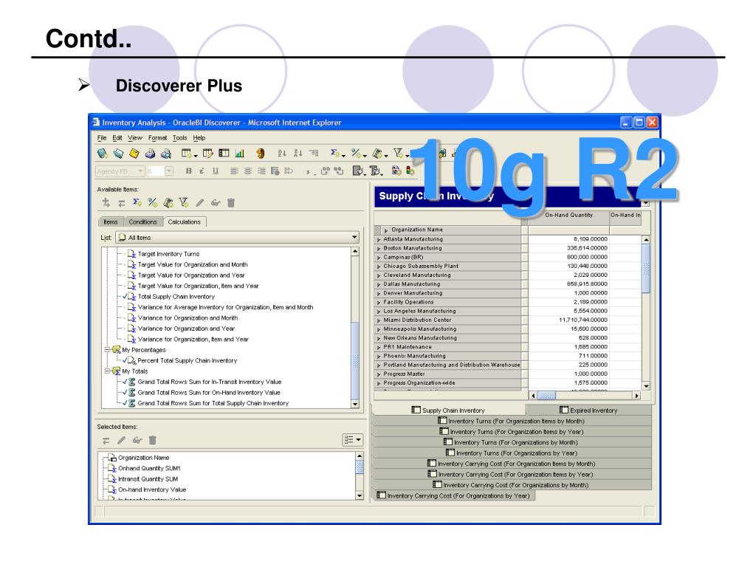Open the File menu
Viewport: 756px width, 567px height.
coord(102,138)
